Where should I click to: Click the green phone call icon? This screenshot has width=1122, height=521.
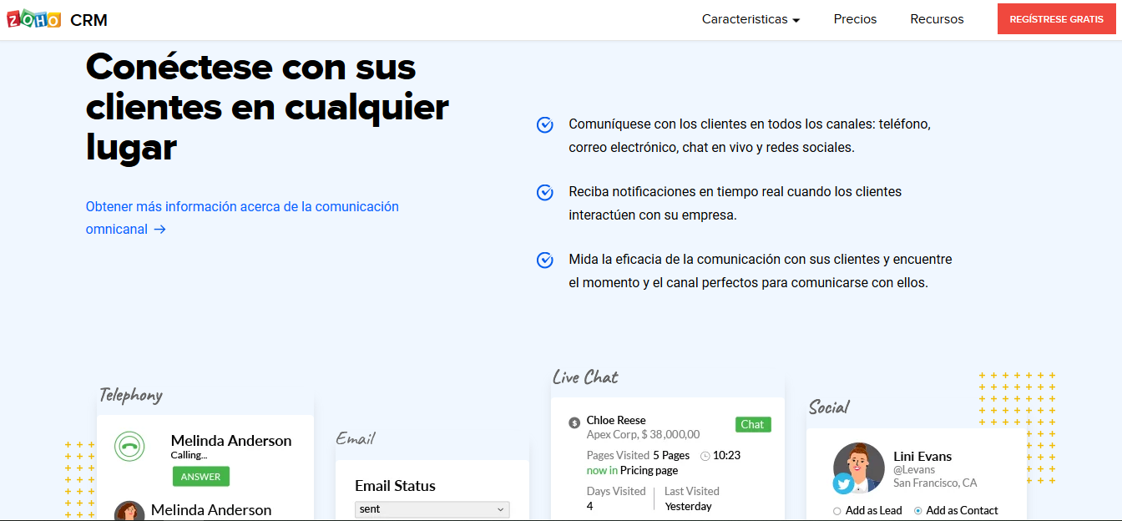[x=129, y=447]
